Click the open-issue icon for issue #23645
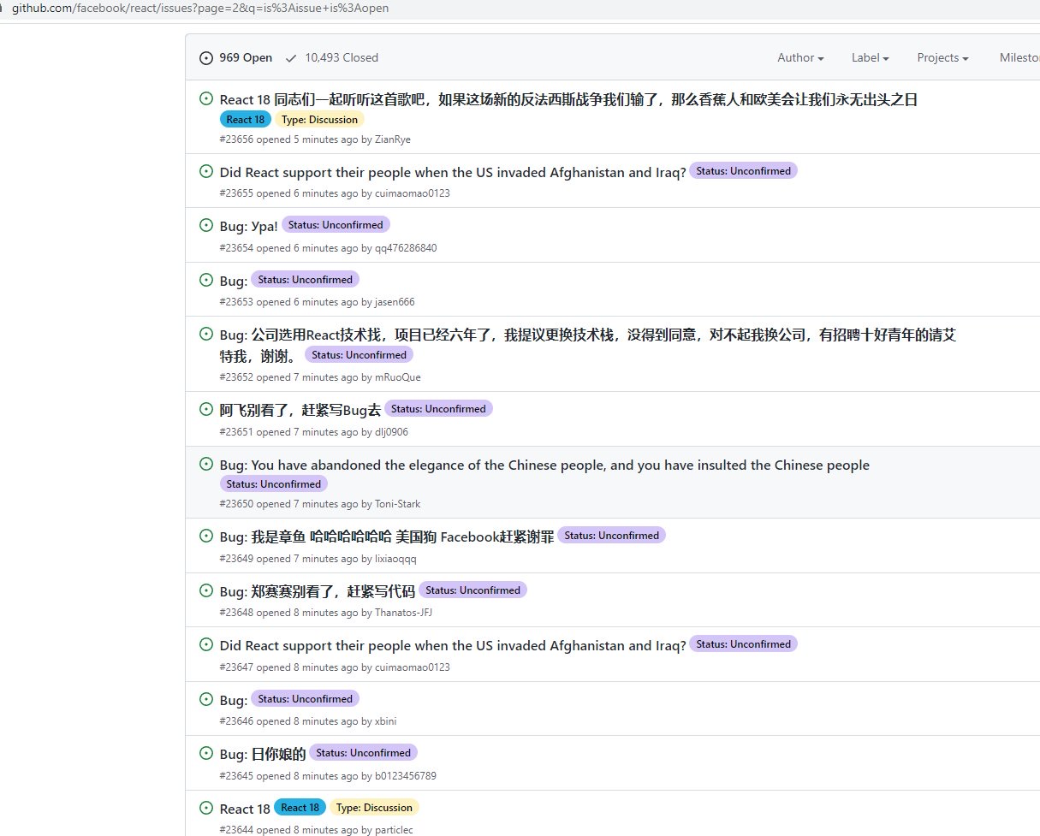1040x836 pixels. [206, 753]
